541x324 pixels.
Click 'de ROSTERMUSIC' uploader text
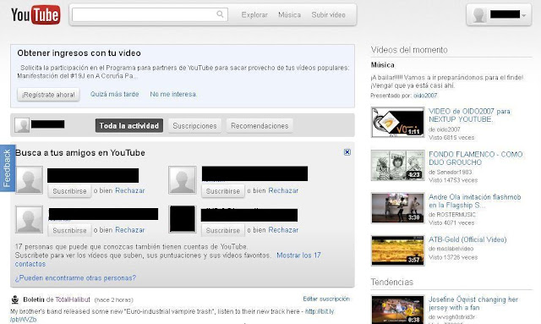point(452,215)
